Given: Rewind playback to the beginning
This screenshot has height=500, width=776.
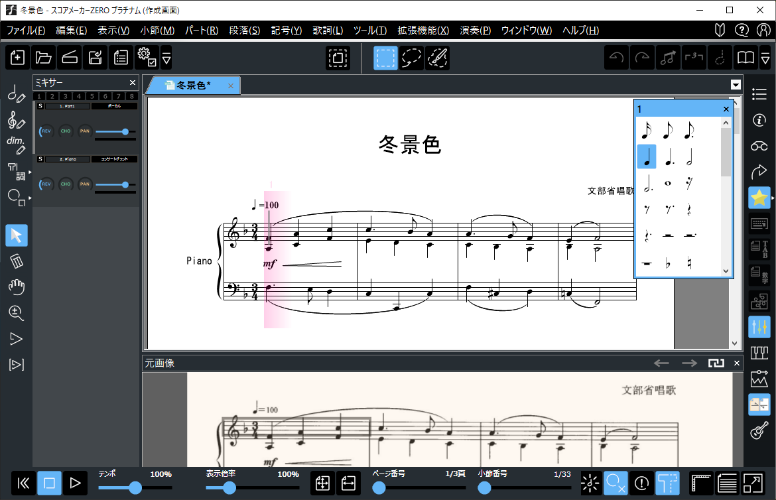Looking at the screenshot, I should [x=23, y=483].
